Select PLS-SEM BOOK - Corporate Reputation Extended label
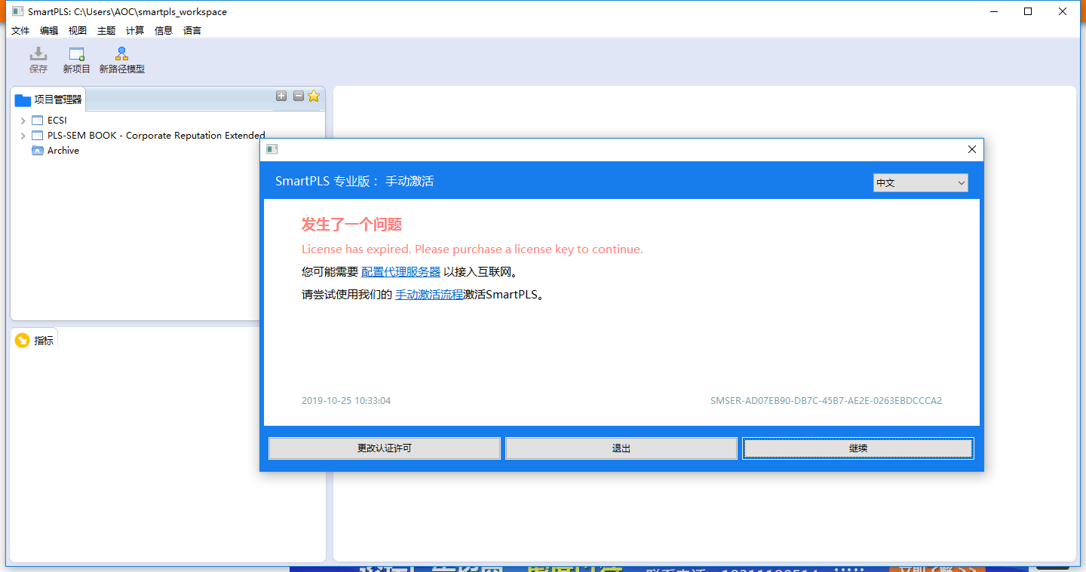Screen dimensions: 1086x572 (x=156, y=136)
